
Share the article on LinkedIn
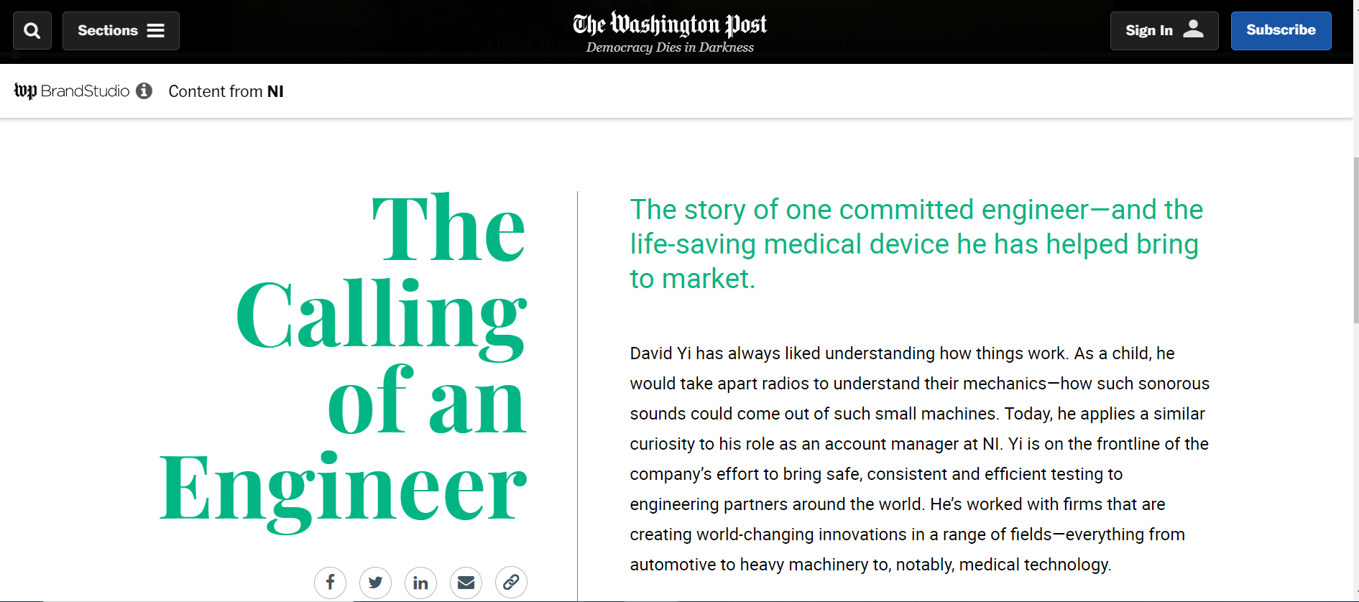pyautogui.click(x=420, y=582)
